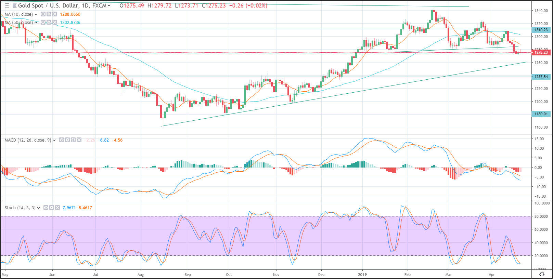The height and width of the screenshot is (279, 553).
Task: Click the closing price C1275.23 in header
Action: point(214,5)
